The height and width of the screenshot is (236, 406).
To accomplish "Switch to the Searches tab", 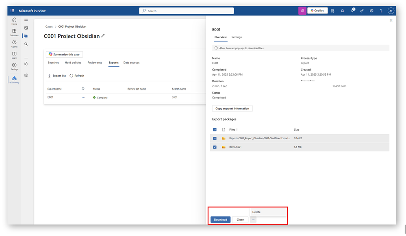I will coord(53,63).
